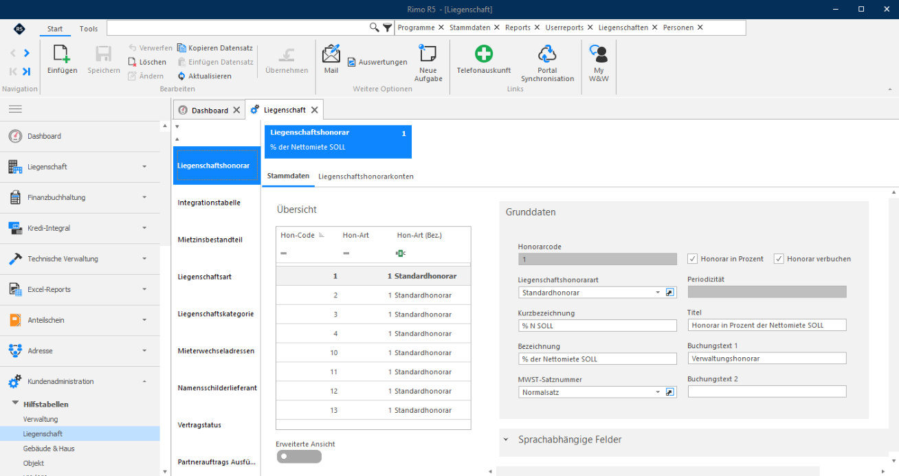Click Löschen in the Bearbeiten group
This screenshot has width=899, height=476.
[147, 62]
